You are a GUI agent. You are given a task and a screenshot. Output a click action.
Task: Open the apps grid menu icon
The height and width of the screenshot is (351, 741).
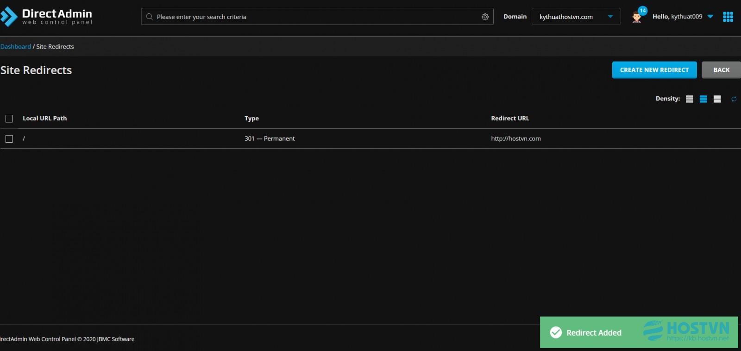tap(728, 17)
